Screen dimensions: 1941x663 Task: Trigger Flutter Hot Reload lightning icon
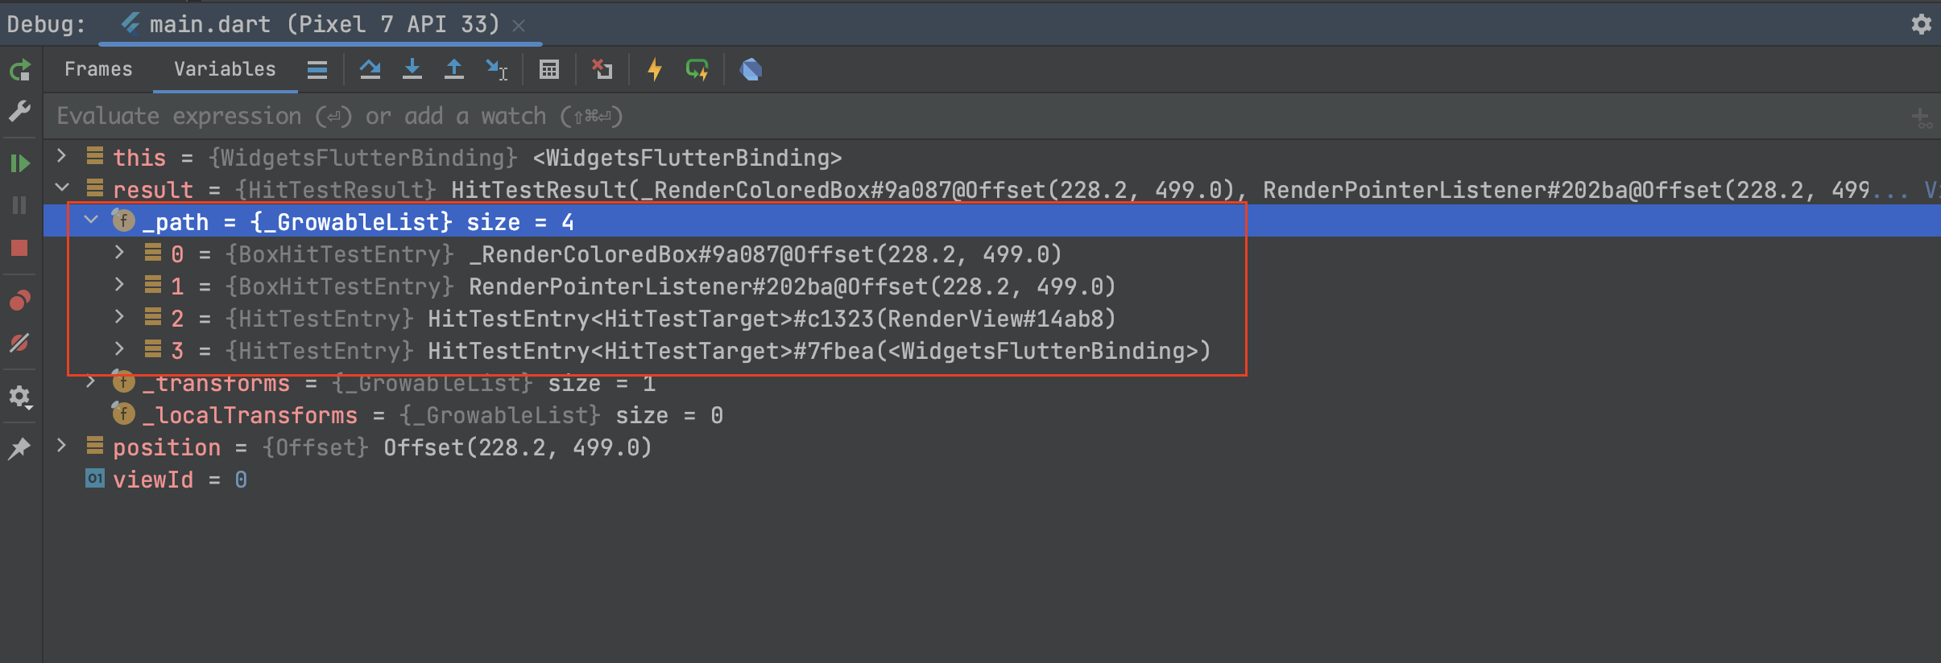click(x=655, y=69)
